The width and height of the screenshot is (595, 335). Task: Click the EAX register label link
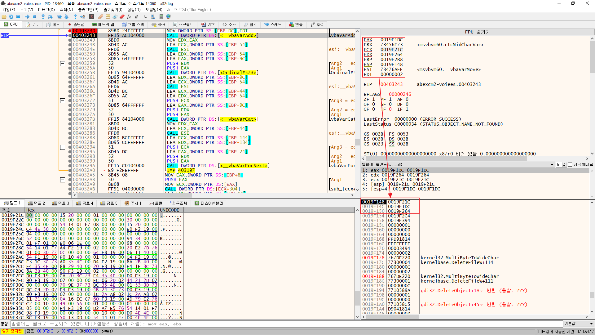[368, 40]
